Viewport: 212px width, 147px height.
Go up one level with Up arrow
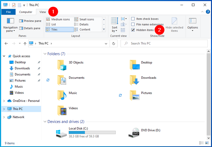pyautogui.click(x=25, y=43)
